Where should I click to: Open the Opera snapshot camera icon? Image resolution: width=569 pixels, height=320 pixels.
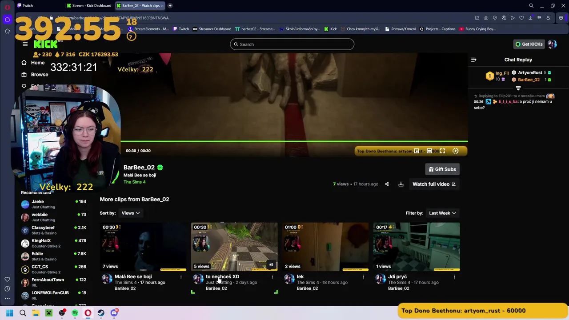(x=486, y=18)
